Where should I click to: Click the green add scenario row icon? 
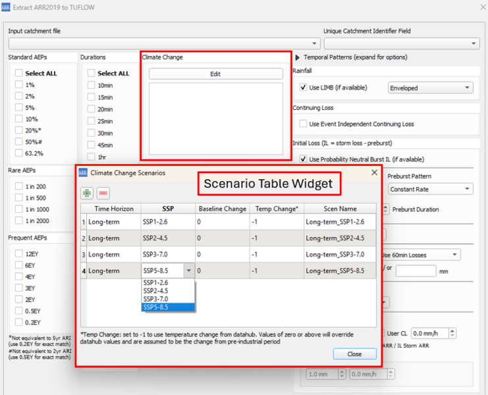(x=87, y=193)
